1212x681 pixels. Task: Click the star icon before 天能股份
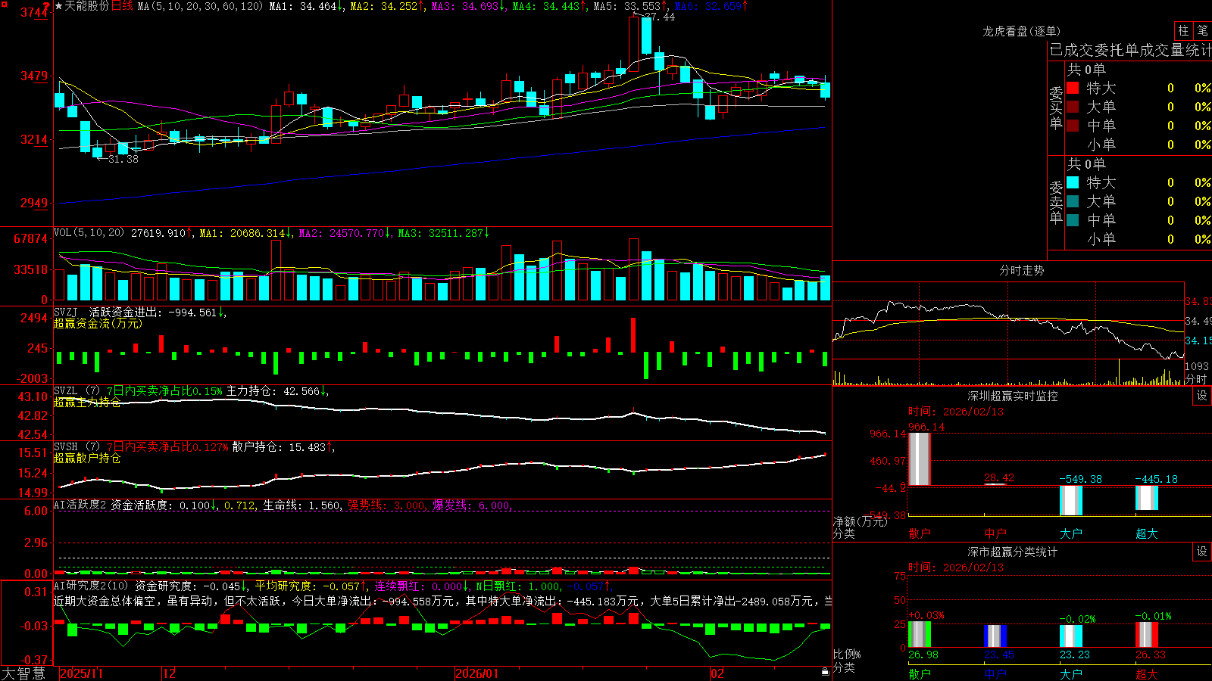pos(58,6)
